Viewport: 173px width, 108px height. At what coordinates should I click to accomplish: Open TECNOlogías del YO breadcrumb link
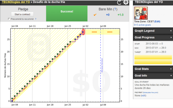point(16,2)
